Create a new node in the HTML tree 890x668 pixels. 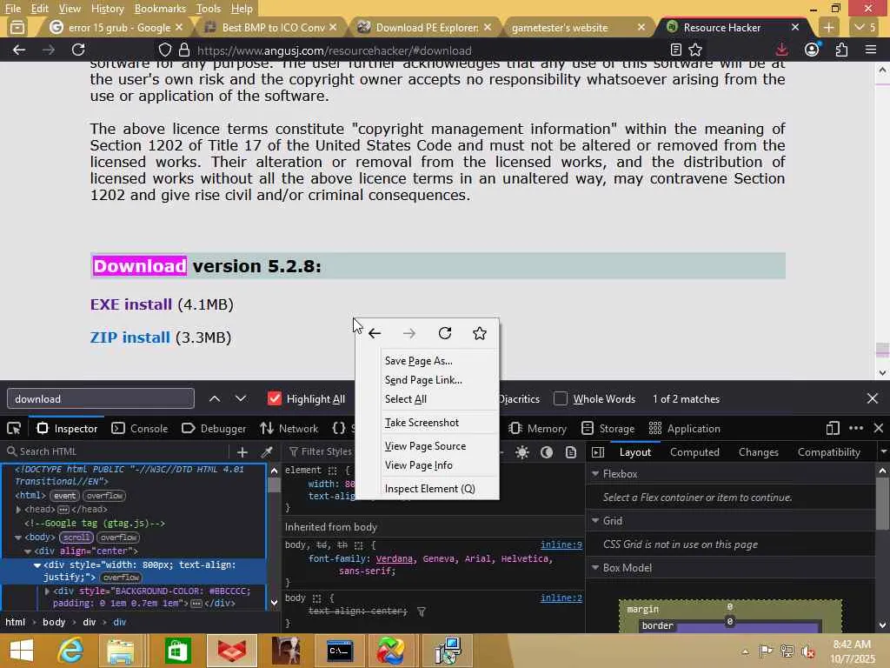[242, 451]
